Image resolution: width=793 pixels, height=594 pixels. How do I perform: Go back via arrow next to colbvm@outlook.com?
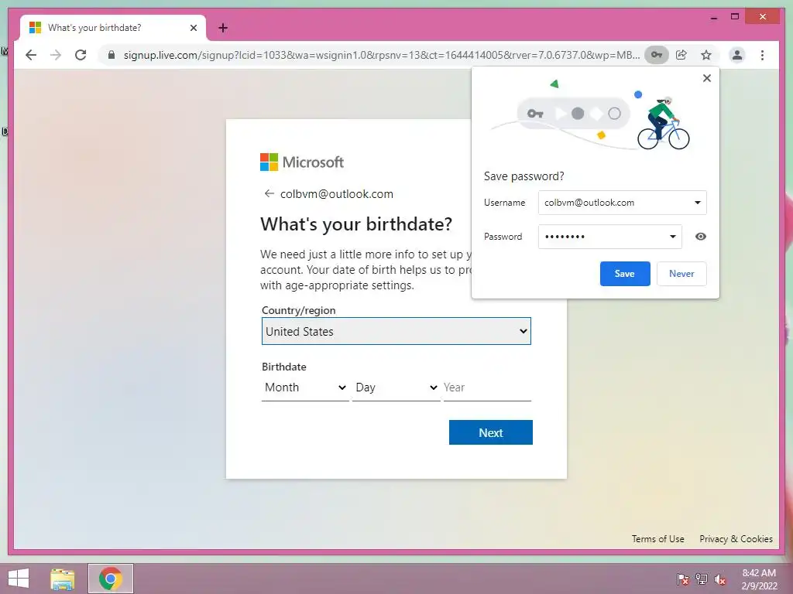pyautogui.click(x=269, y=193)
